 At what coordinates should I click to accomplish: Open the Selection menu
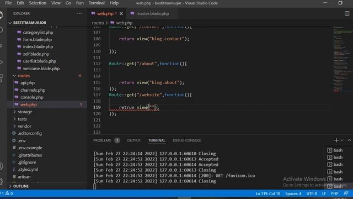coord(38,3)
